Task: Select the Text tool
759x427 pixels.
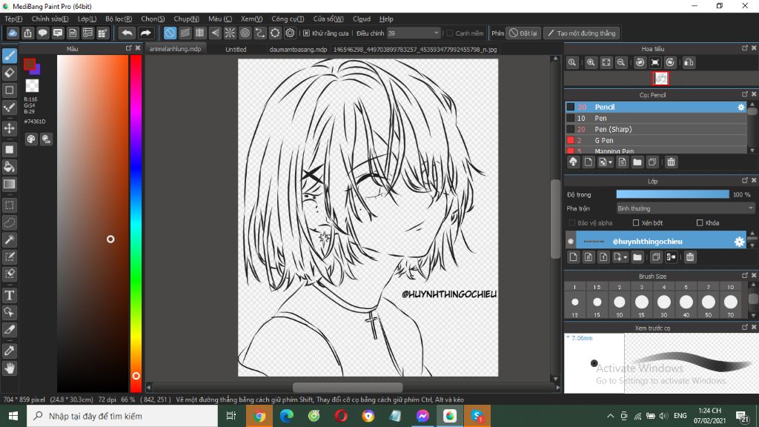Action: (x=10, y=295)
